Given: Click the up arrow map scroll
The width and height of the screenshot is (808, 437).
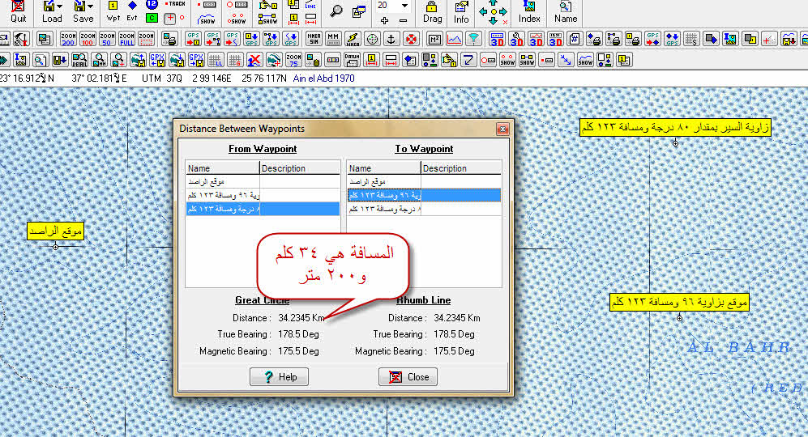Looking at the screenshot, I should pos(494,2).
